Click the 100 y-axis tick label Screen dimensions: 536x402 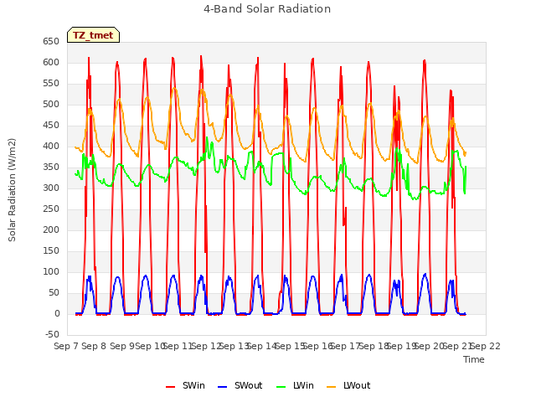coord(51,271)
